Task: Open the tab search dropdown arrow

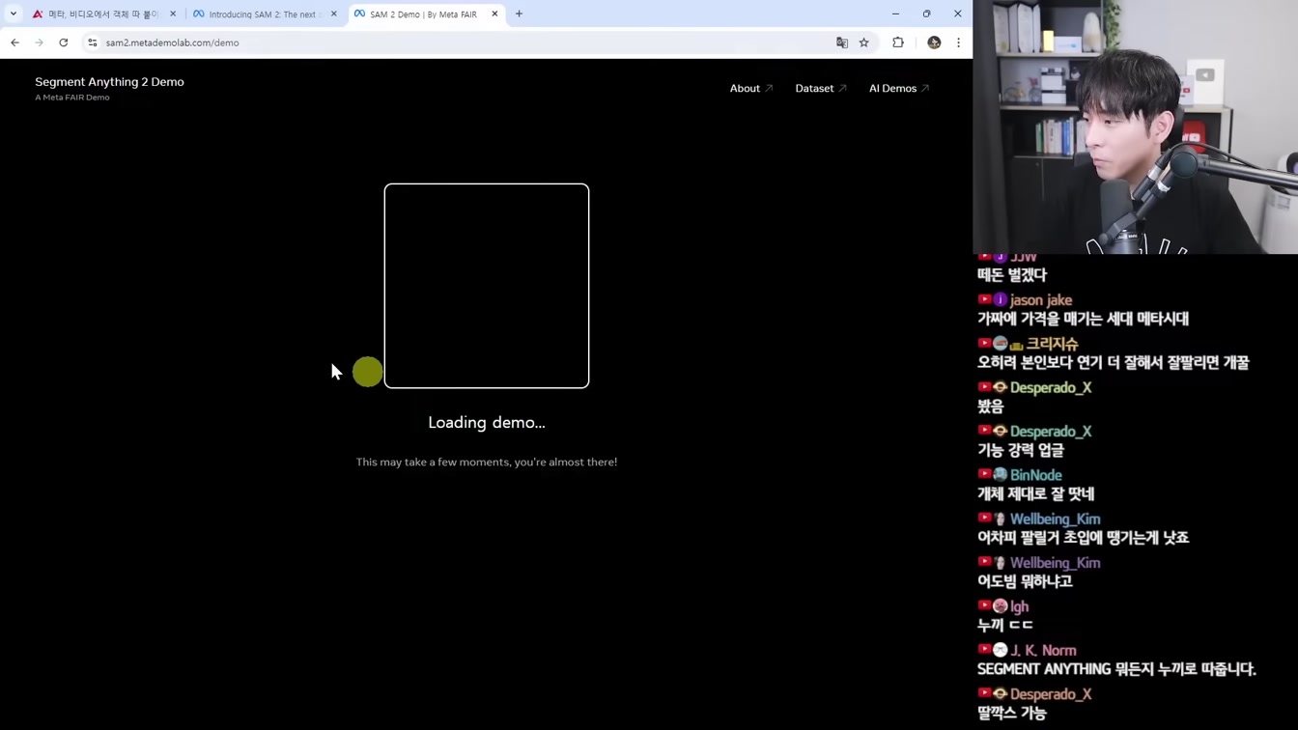Action: pos(14,14)
